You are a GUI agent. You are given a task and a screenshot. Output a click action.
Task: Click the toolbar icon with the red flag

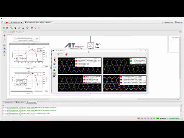point(32,28)
